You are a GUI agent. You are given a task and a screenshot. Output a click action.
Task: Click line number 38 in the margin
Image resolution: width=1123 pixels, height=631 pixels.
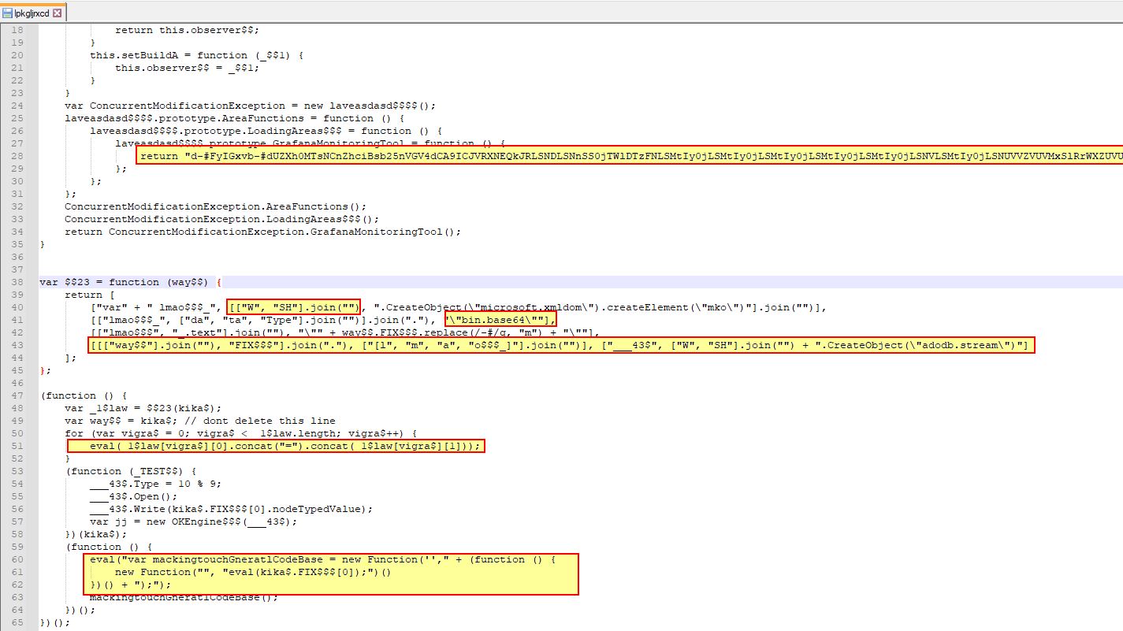pyautogui.click(x=18, y=282)
